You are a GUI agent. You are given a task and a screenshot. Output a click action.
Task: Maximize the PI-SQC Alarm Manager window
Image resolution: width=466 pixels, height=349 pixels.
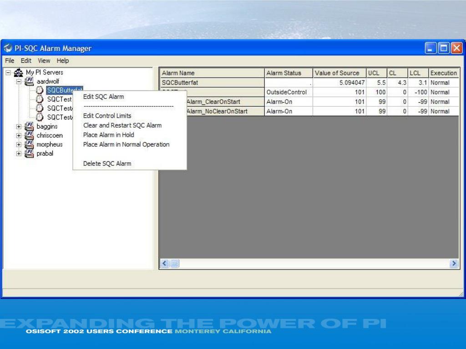pos(444,48)
